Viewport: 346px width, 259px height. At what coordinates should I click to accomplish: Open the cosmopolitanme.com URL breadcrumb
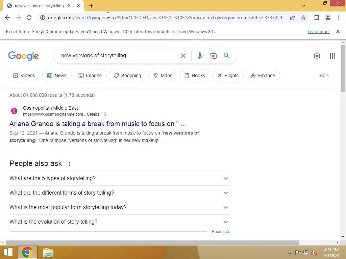pyautogui.click(x=61, y=114)
